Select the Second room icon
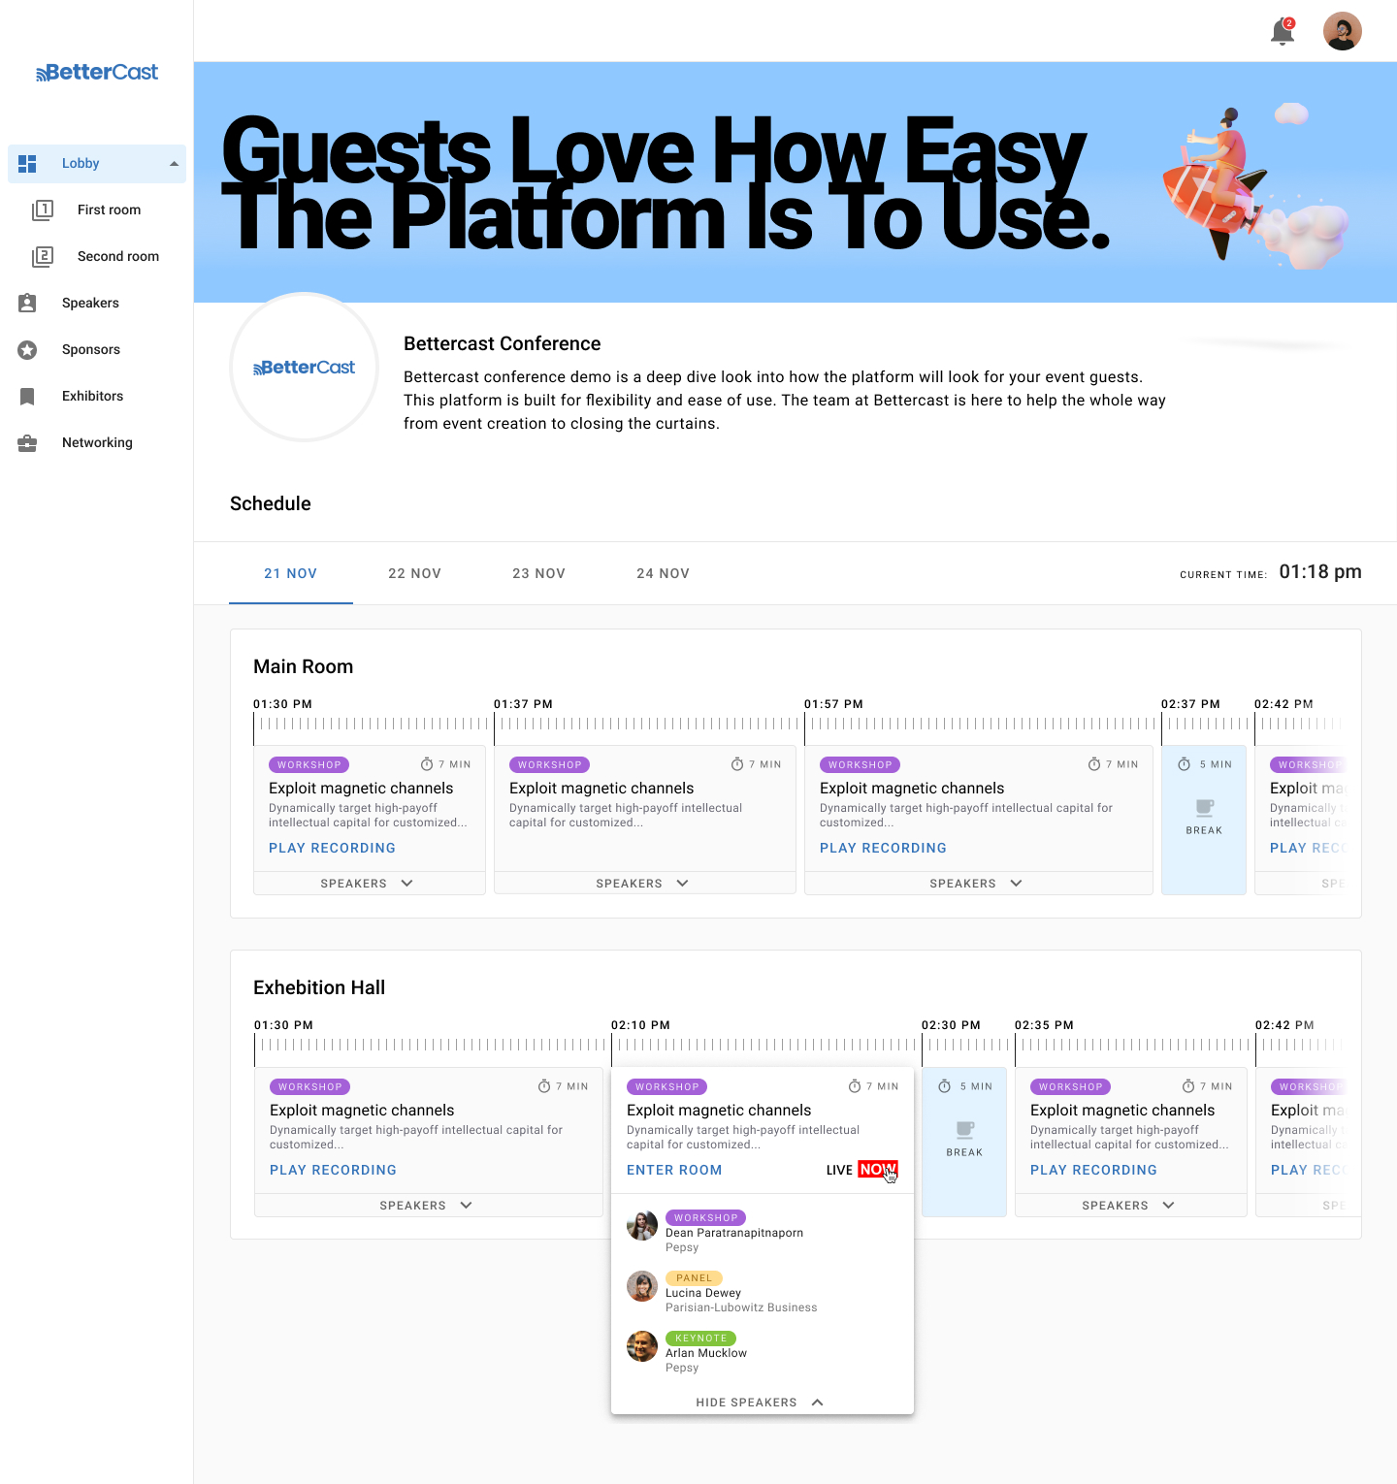The height and width of the screenshot is (1484, 1397). [44, 256]
